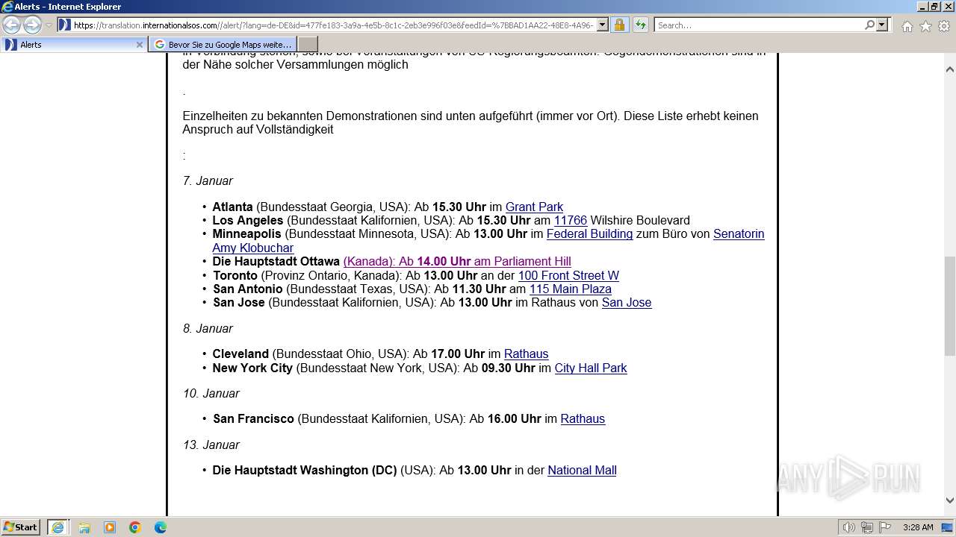Launch Edge from the taskbar

pos(161,527)
